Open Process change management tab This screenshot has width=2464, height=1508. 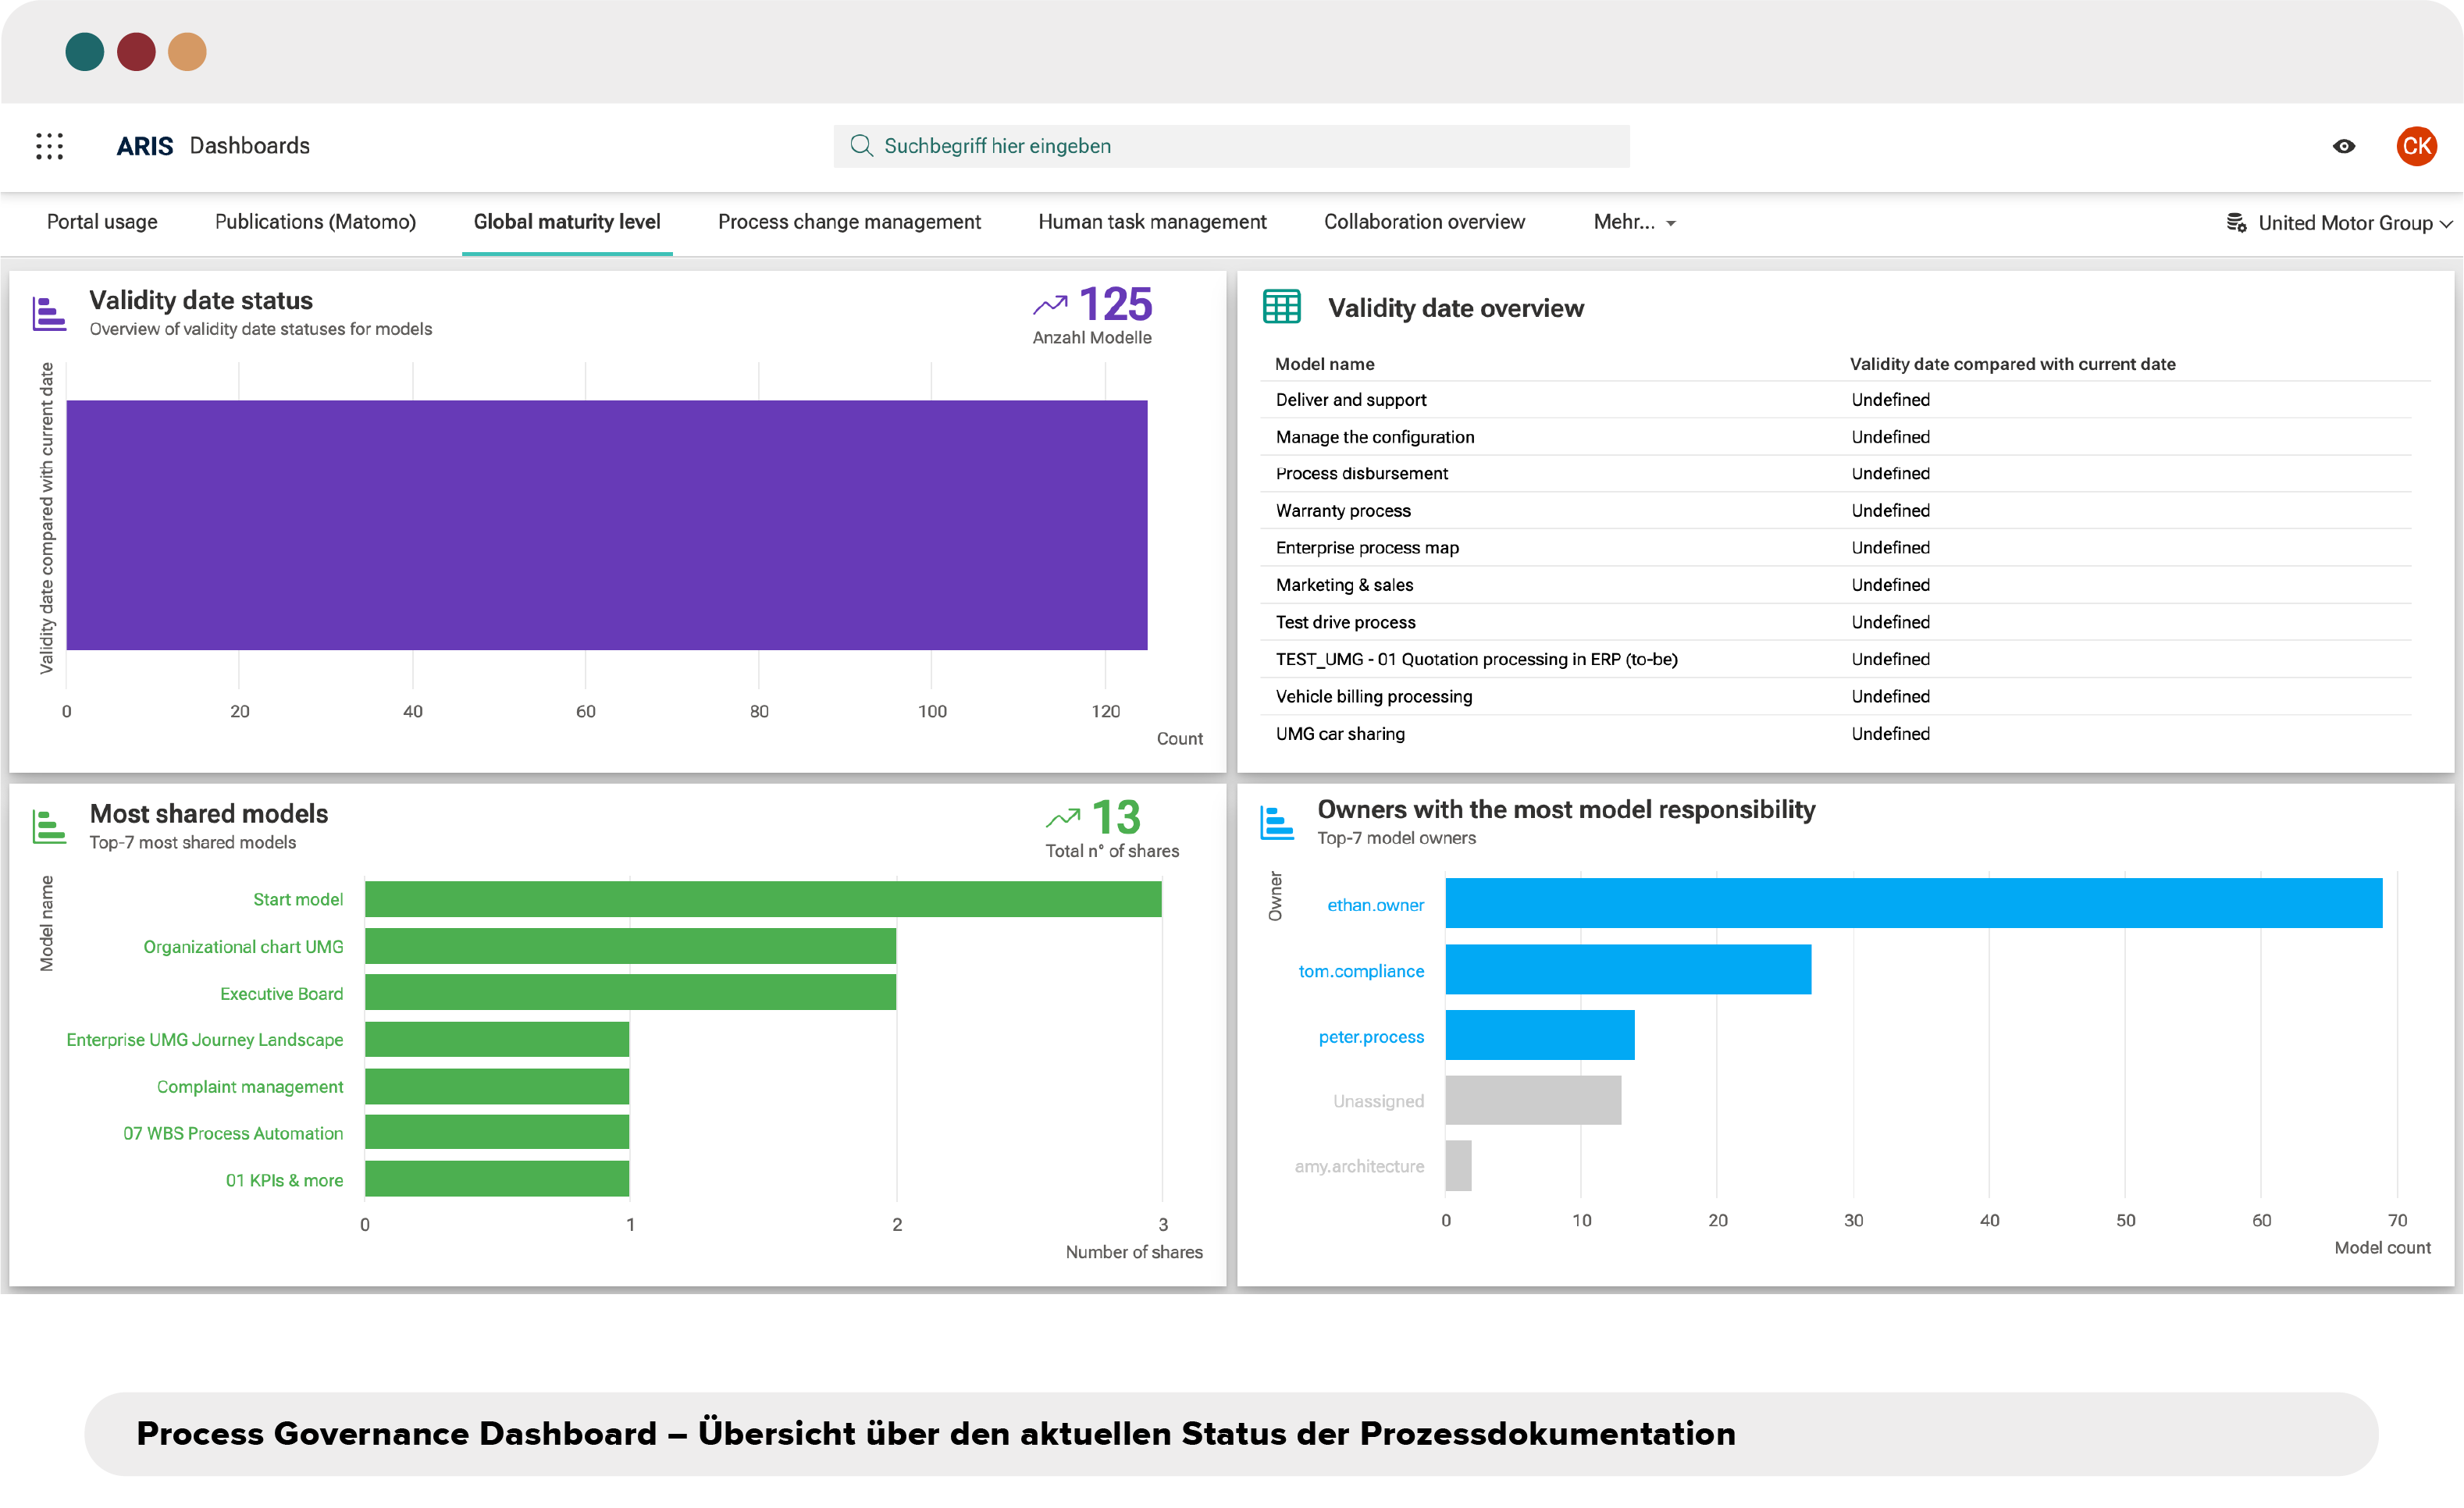click(849, 222)
